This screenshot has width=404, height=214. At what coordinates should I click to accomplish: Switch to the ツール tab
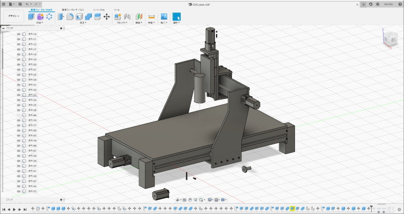pyautogui.click(x=117, y=10)
